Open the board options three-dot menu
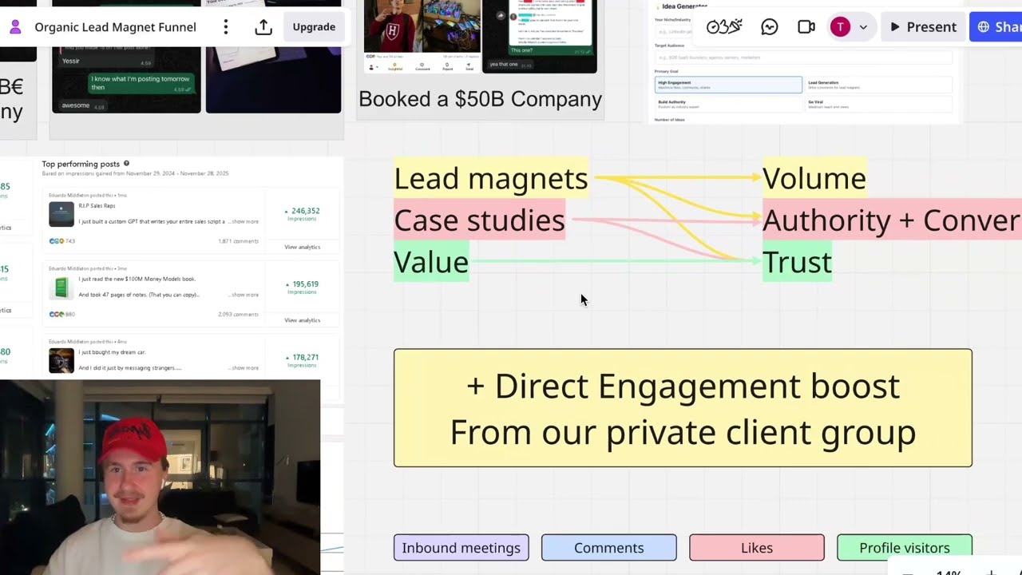 point(226,27)
